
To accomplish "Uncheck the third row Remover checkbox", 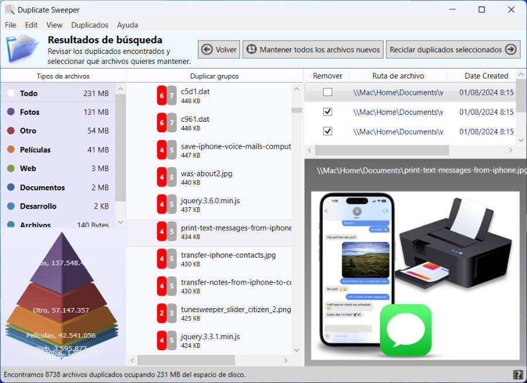I will [x=328, y=132].
